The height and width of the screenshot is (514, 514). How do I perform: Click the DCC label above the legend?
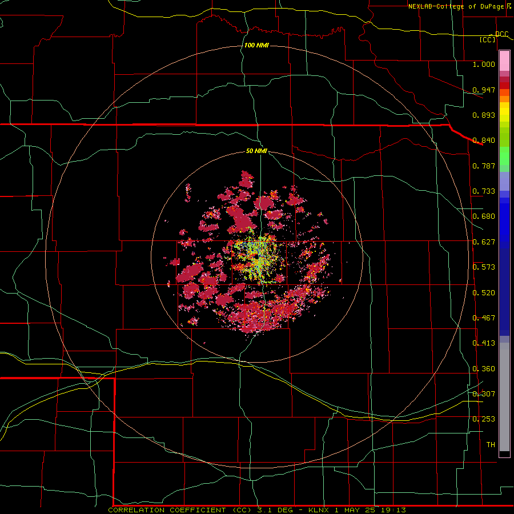[x=501, y=34]
